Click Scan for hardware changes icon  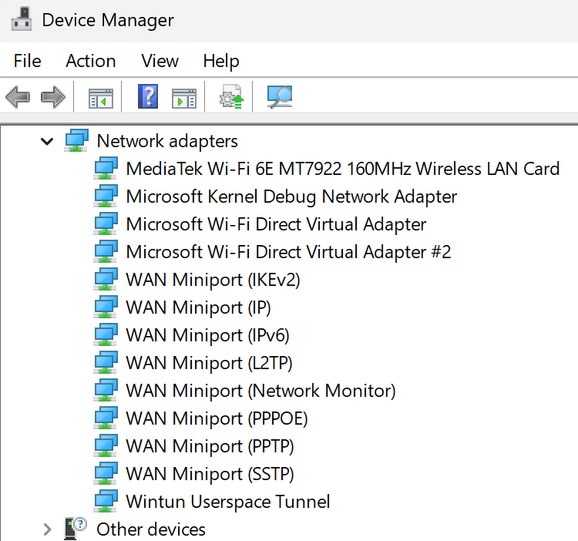coord(280,96)
